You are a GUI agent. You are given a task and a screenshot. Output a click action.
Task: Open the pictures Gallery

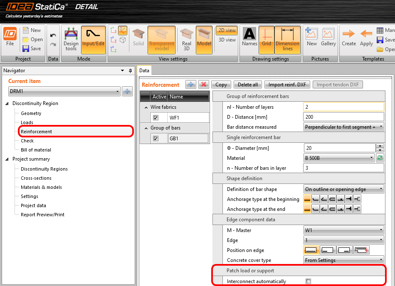click(x=328, y=39)
